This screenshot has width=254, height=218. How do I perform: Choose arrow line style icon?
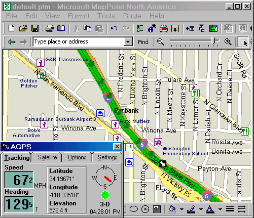click(241, 209)
